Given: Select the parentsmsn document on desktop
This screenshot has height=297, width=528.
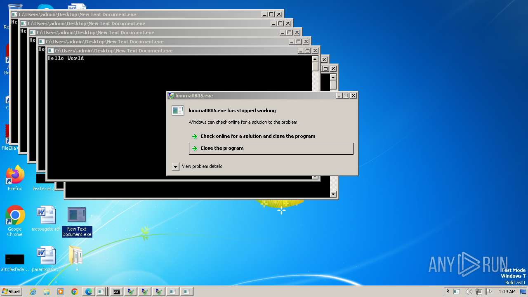Looking at the screenshot, I should [46, 259].
